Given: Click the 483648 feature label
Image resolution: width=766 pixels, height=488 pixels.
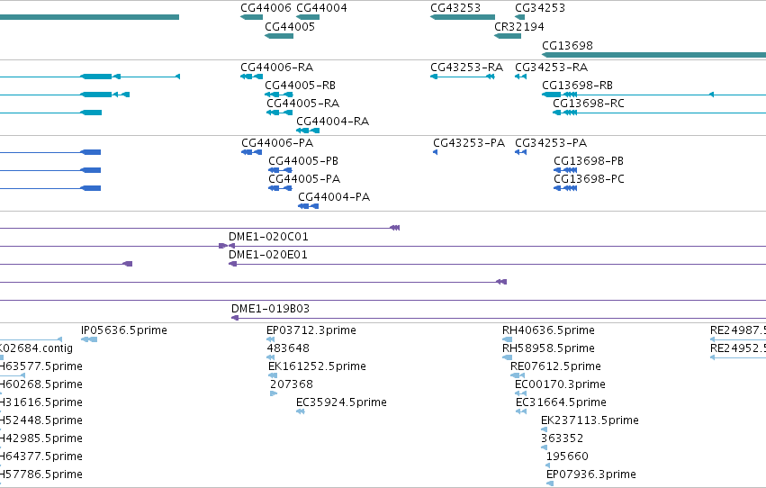Looking at the screenshot, I should pyautogui.click(x=288, y=348).
